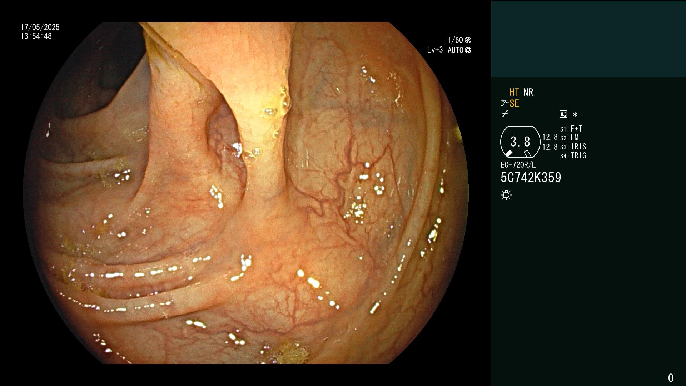Select the SE indicator
686x386 pixels.
tap(514, 104)
